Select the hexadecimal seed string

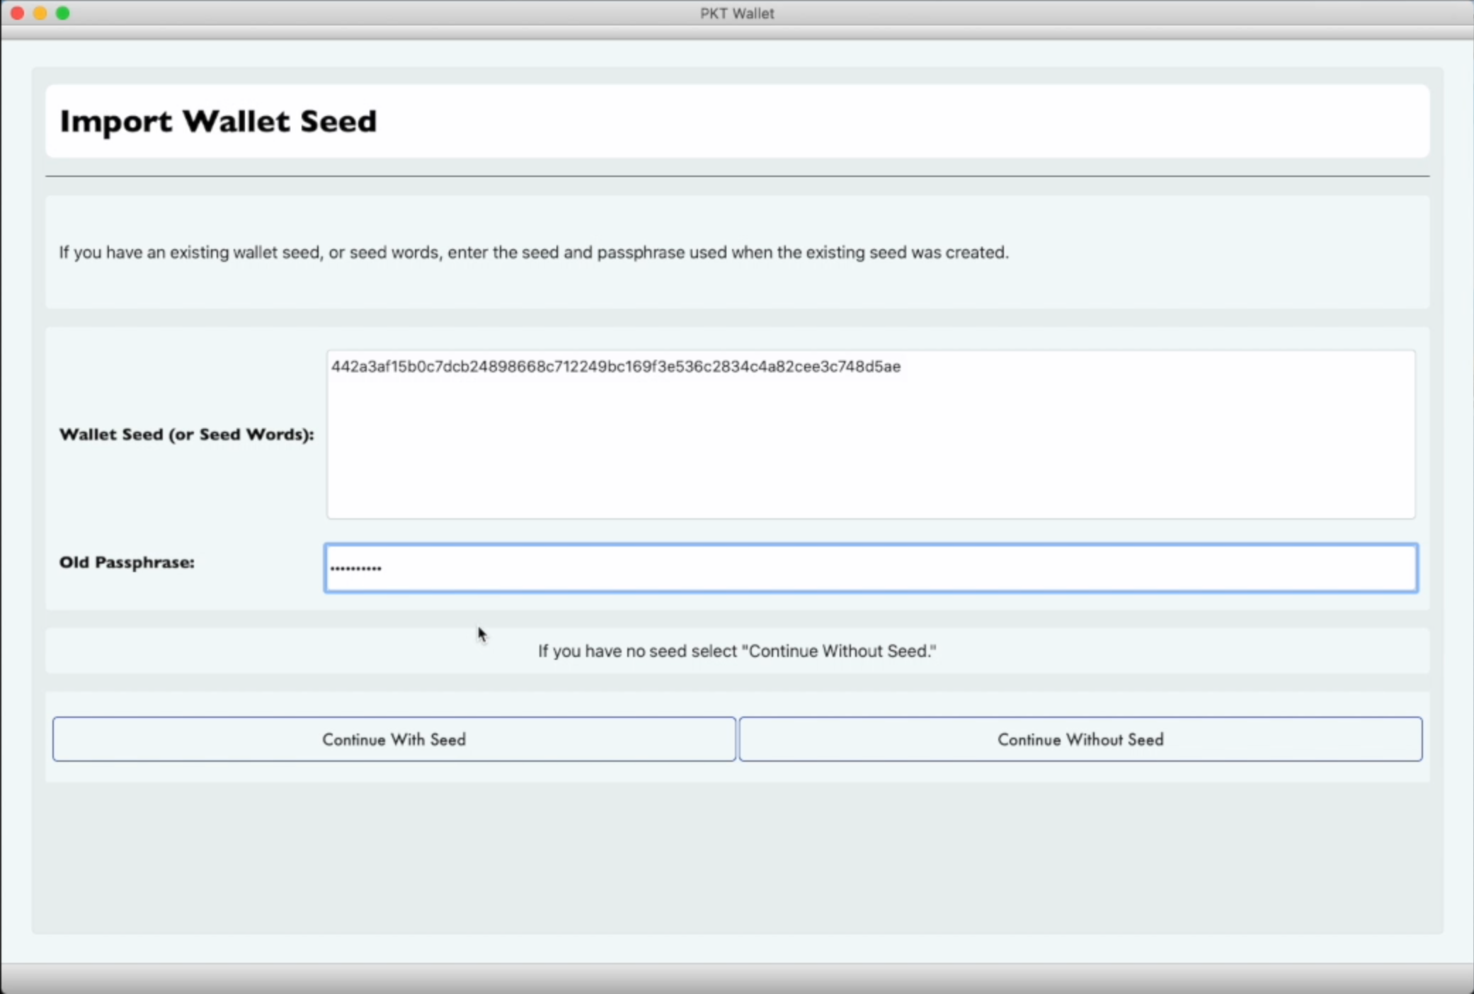[615, 367]
